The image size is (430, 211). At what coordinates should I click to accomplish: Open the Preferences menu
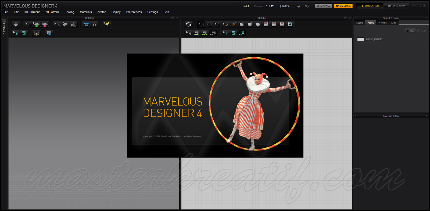tap(134, 12)
